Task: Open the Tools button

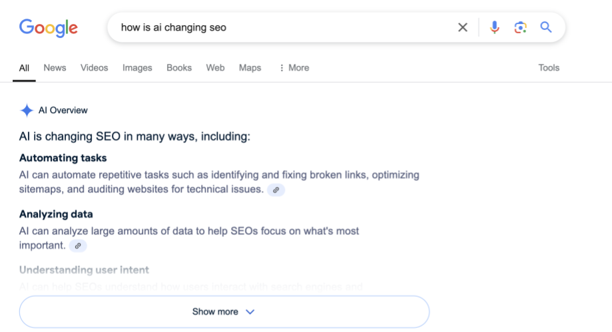Action: (x=549, y=68)
